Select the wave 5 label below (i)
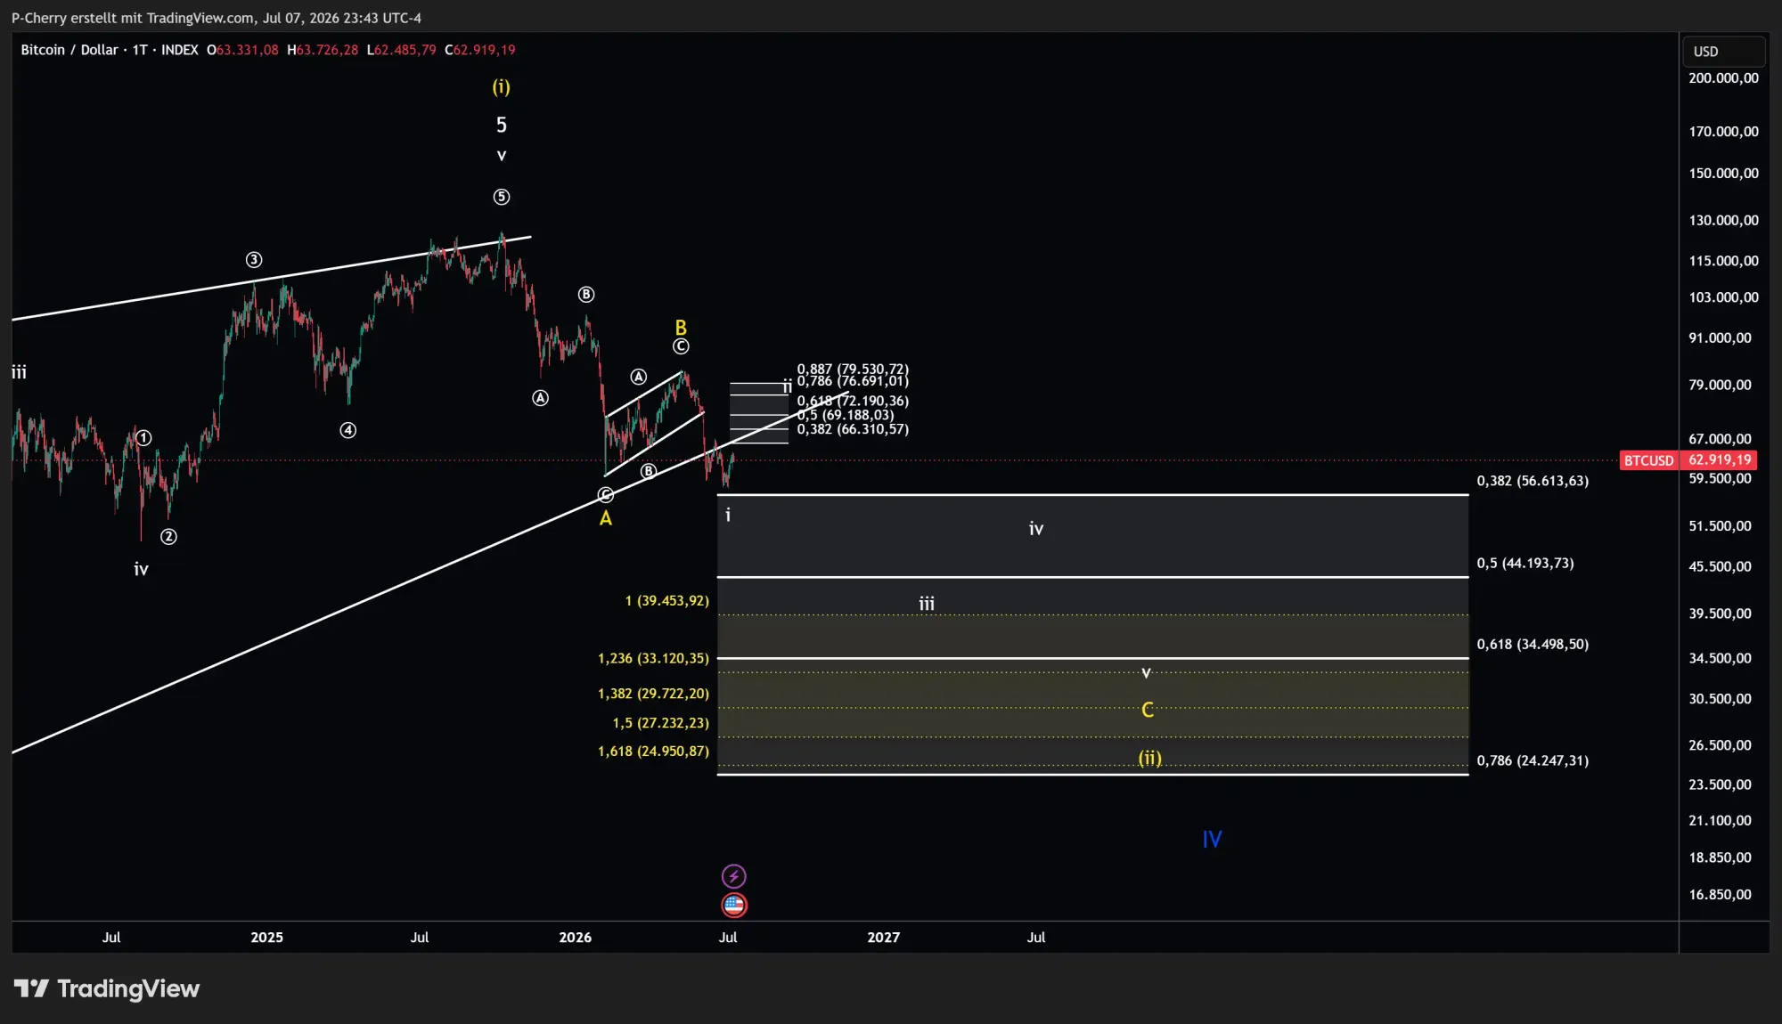The height and width of the screenshot is (1024, 1782). (502, 125)
